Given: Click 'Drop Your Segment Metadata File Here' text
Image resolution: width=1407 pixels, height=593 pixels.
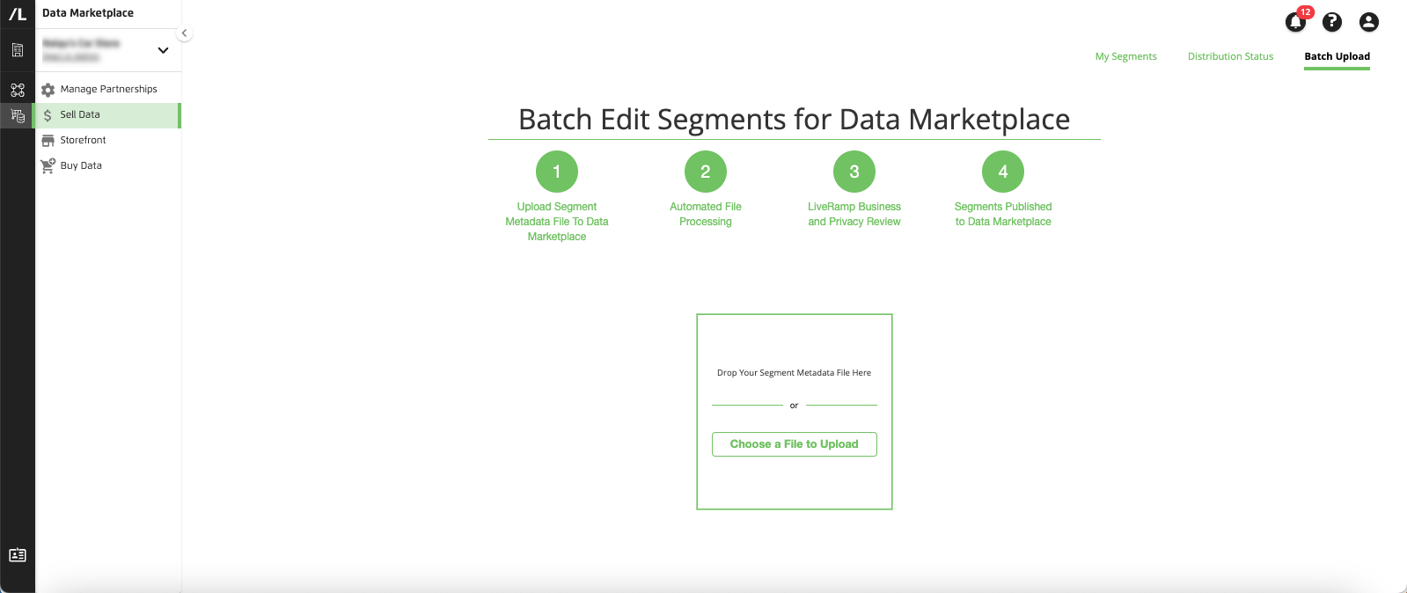Looking at the screenshot, I should click(x=794, y=373).
